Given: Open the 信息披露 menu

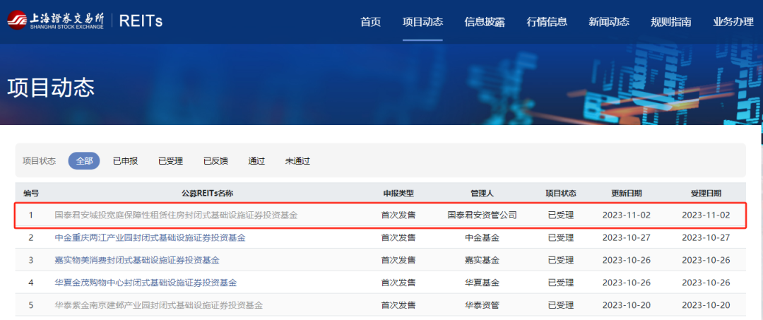Looking at the screenshot, I should click(x=485, y=22).
